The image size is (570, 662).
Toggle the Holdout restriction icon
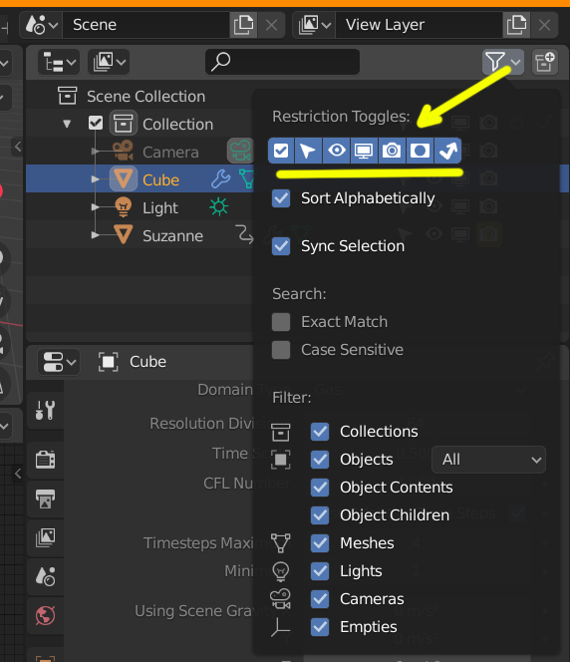[420, 151]
